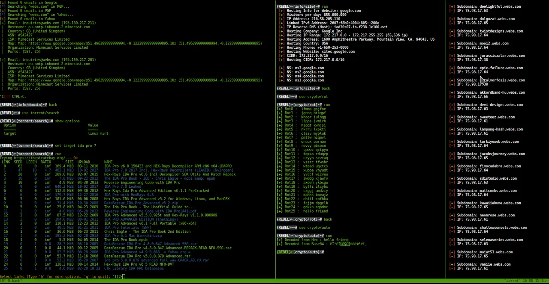
Task: Click subdomain 'vaniie.webs.com'
Action: click(484, 264)
